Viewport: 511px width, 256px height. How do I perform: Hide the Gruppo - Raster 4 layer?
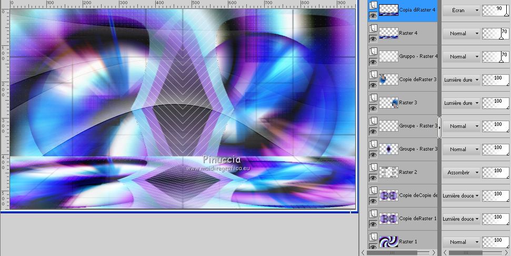tap(373, 62)
